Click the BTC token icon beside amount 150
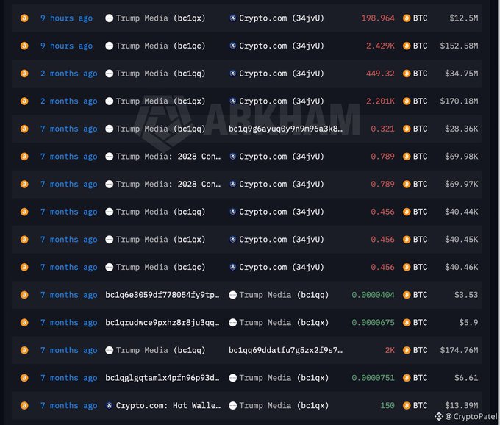The image size is (500, 425). click(x=407, y=406)
